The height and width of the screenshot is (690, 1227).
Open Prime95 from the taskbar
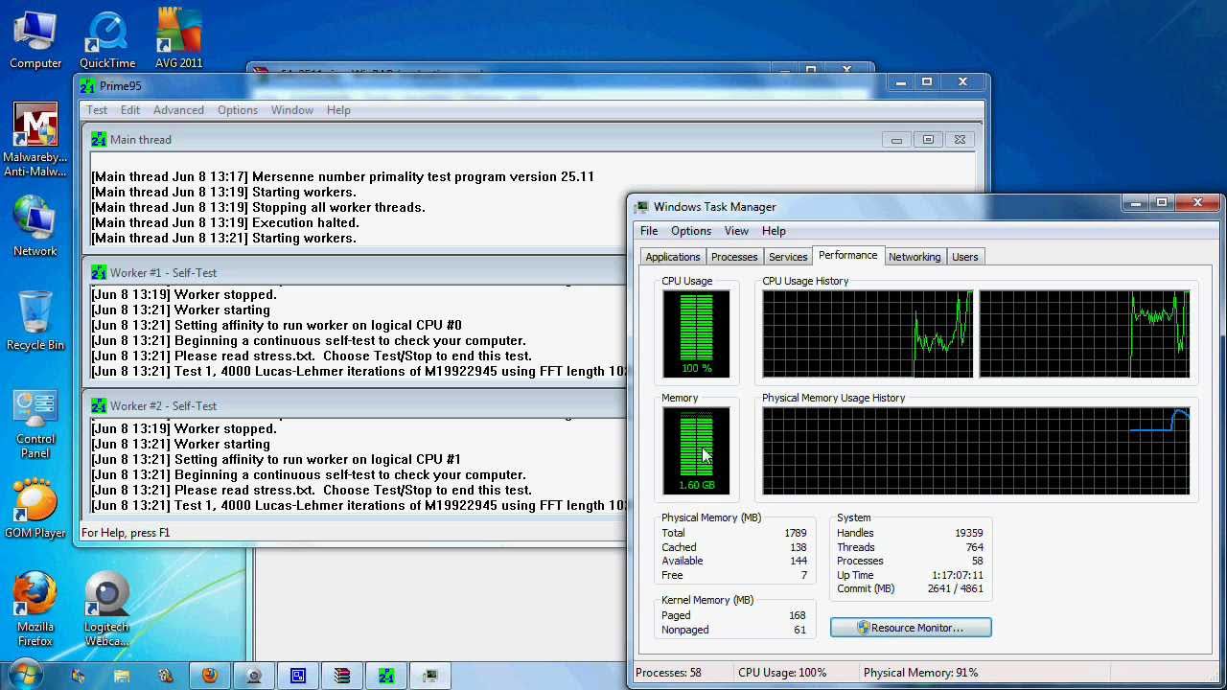pyautogui.click(x=386, y=676)
